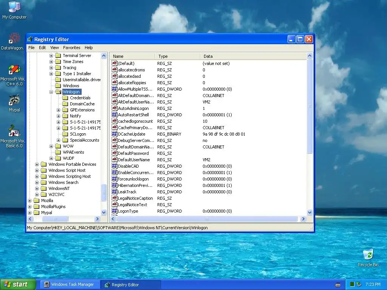
Task: Select the DomainCache tree folder
Action: point(82,104)
